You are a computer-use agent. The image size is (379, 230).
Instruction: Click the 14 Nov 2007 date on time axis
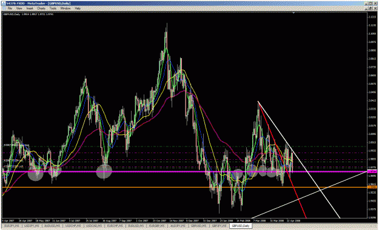pyautogui.click(x=176, y=220)
